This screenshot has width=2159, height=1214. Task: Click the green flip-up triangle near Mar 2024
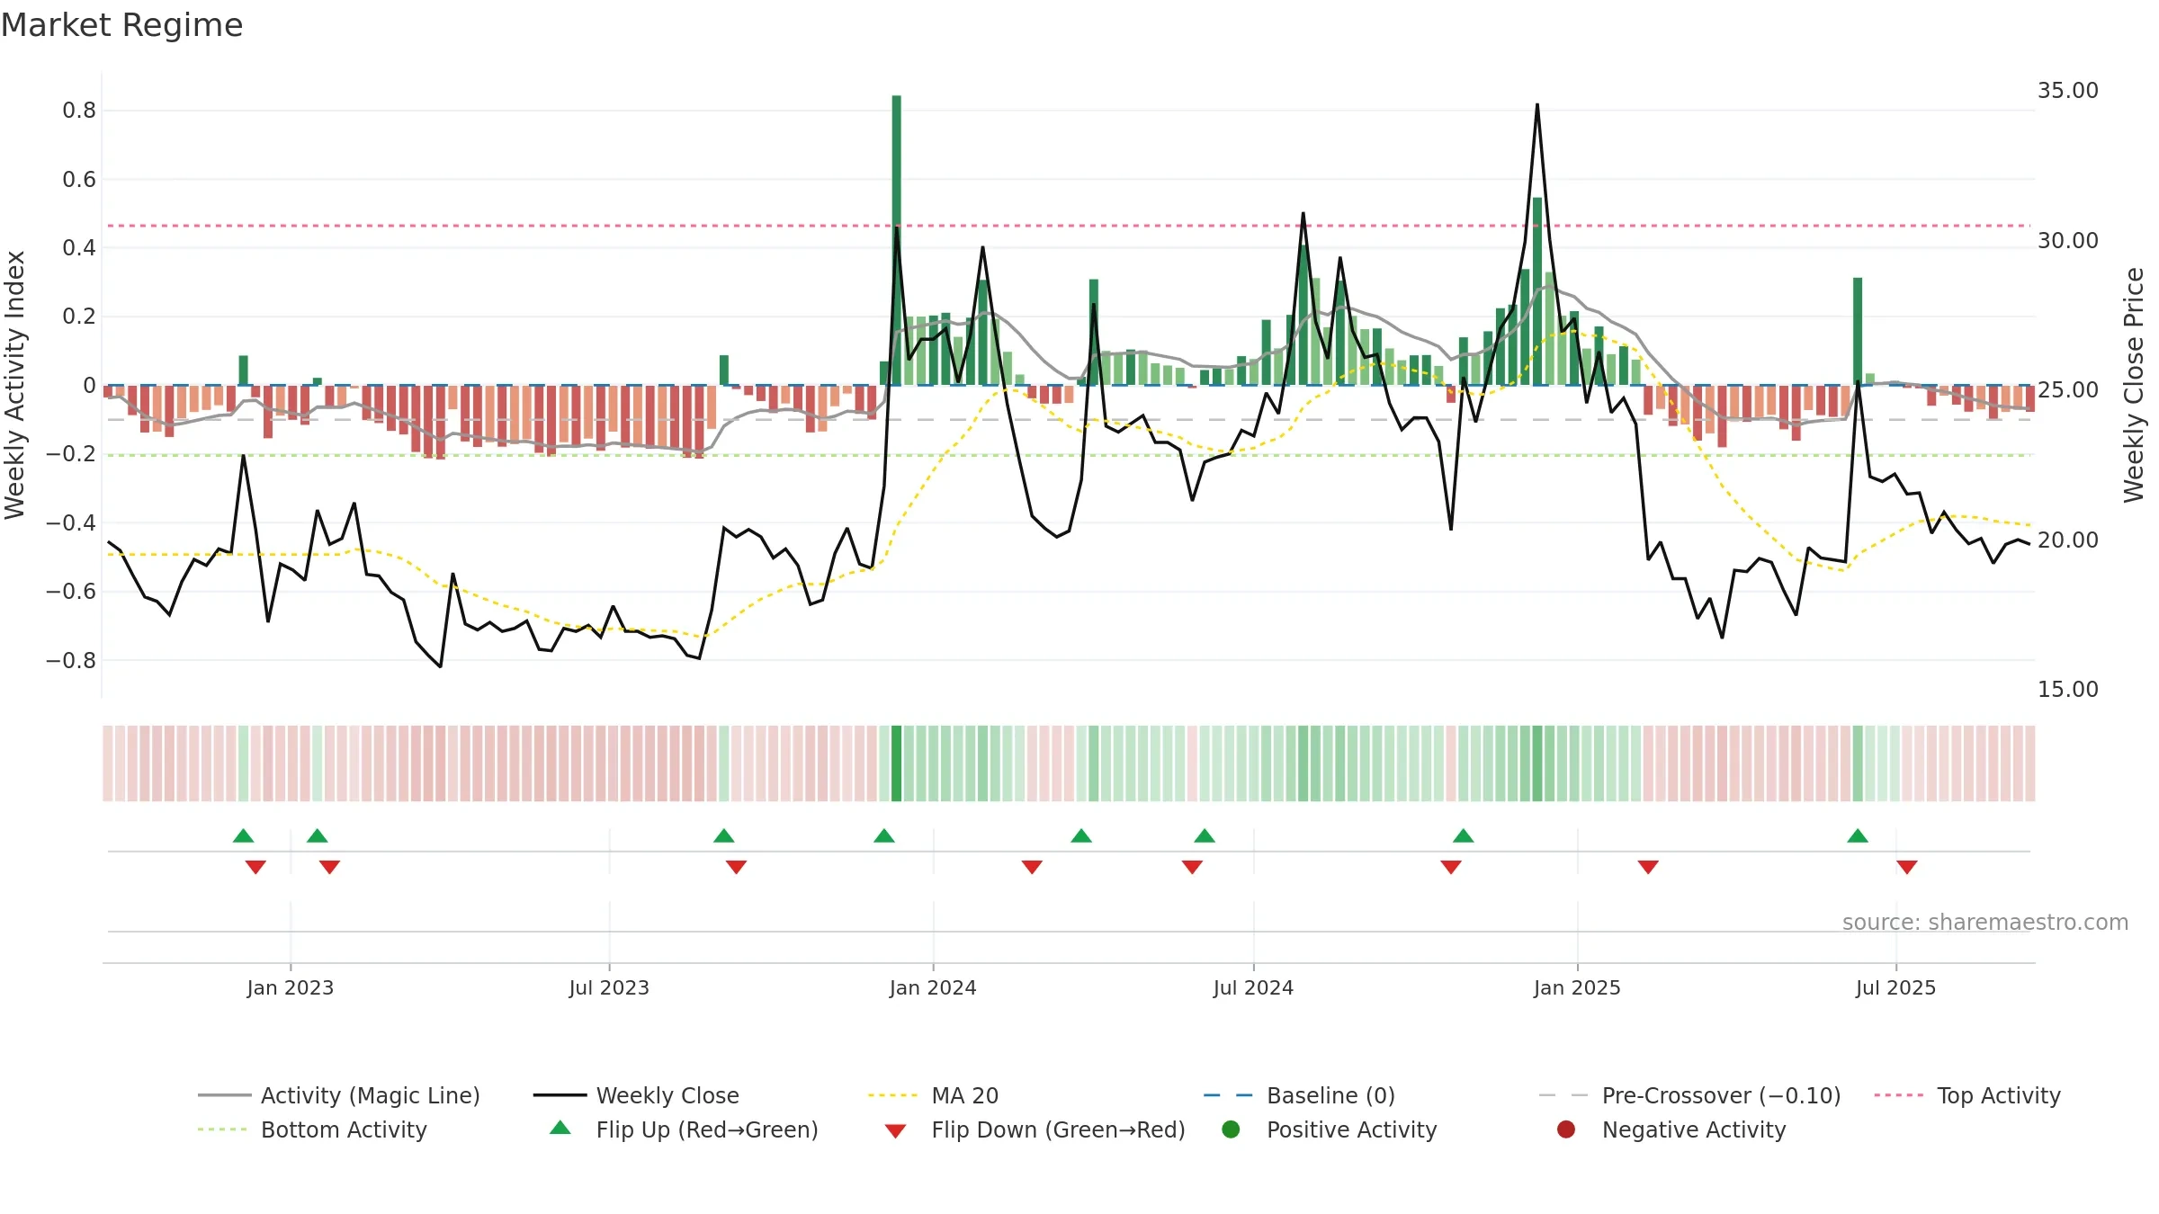coord(1081,835)
